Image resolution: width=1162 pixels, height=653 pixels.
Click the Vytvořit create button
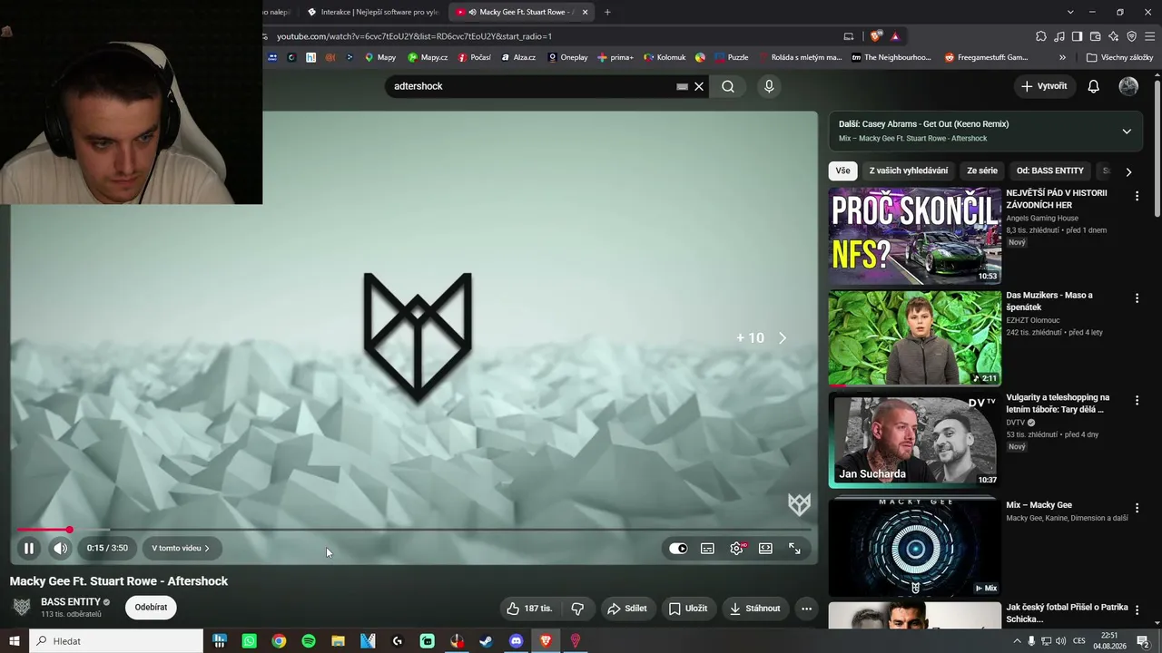point(1044,86)
